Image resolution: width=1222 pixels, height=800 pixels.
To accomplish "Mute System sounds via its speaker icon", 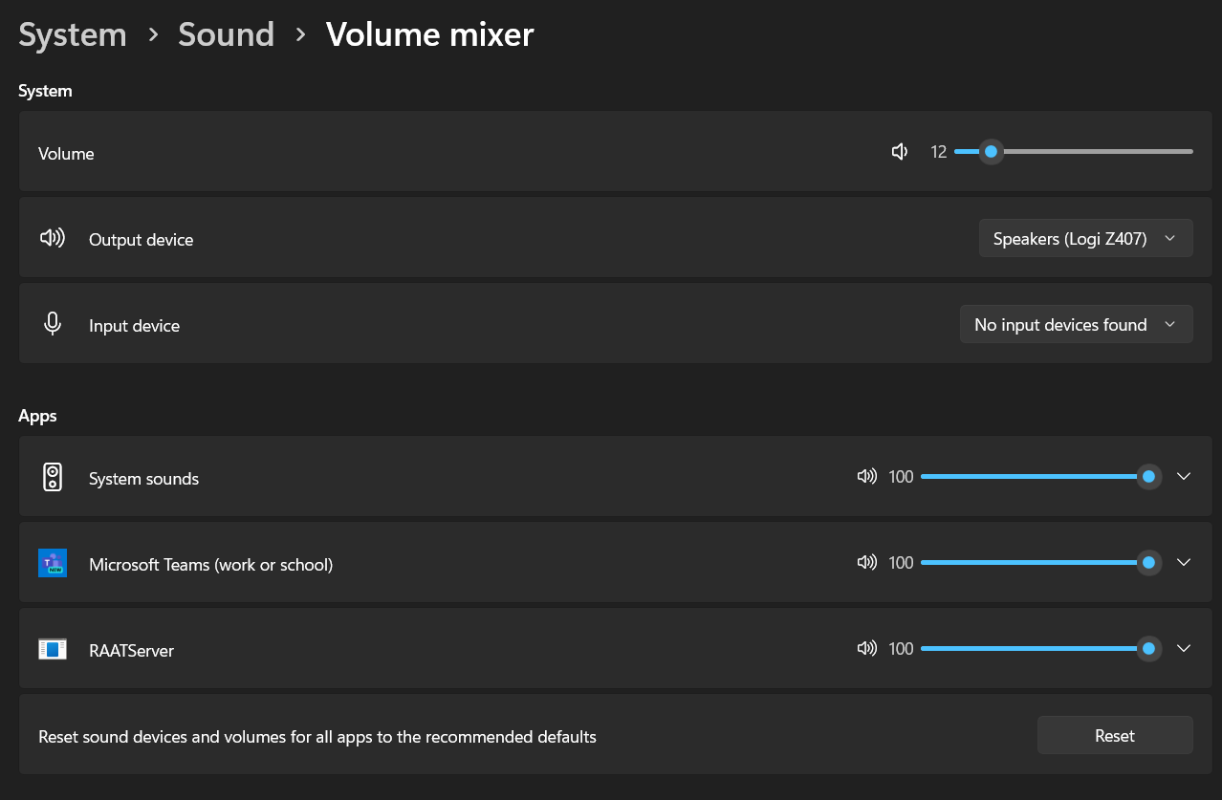I will (866, 476).
